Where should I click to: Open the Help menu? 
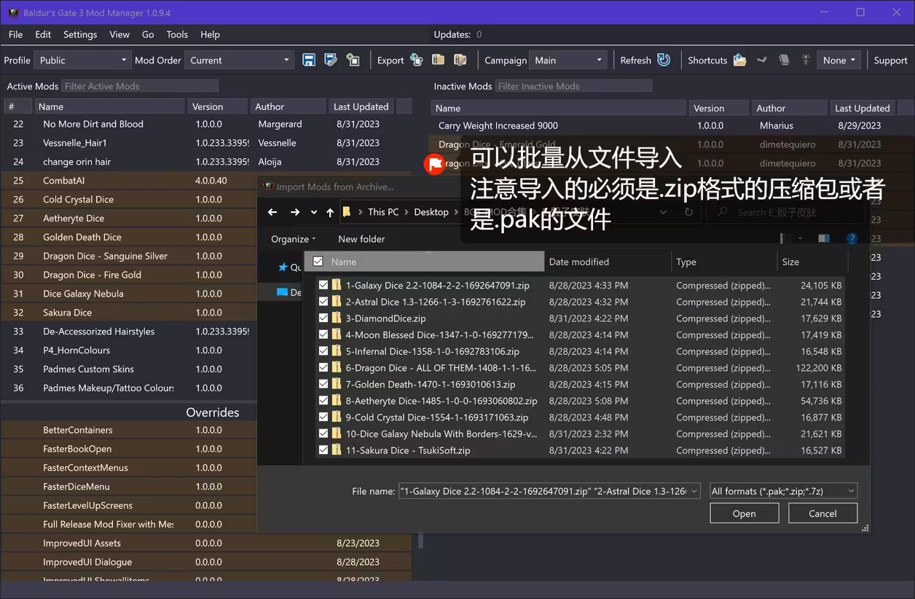[210, 34]
